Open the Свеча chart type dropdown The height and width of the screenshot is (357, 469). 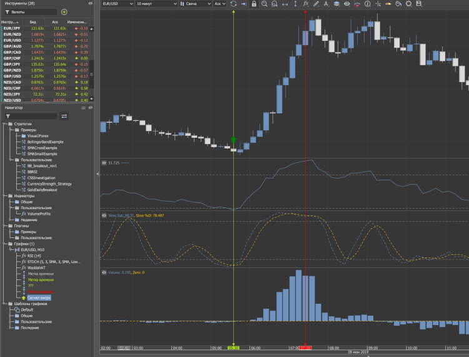pos(195,4)
